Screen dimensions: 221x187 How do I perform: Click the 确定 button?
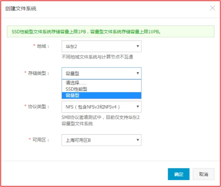point(178,174)
